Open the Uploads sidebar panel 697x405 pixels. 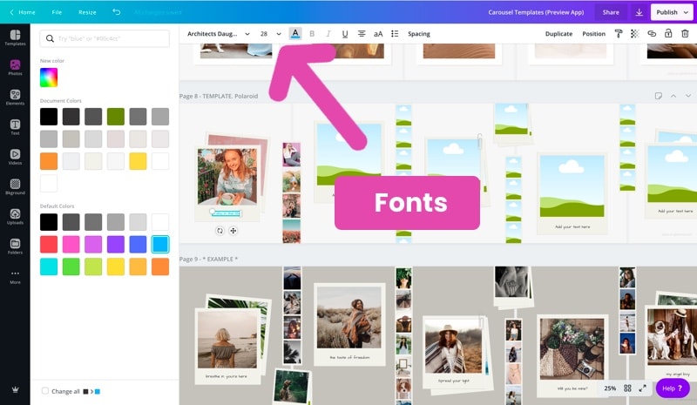pyautogui.click(x=15, y=217)
